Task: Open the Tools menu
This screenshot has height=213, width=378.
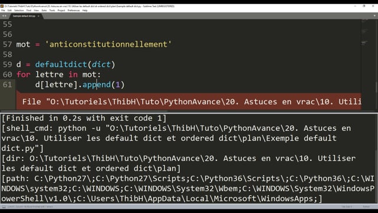Action: pyautogui.click(x=52, y=11)
